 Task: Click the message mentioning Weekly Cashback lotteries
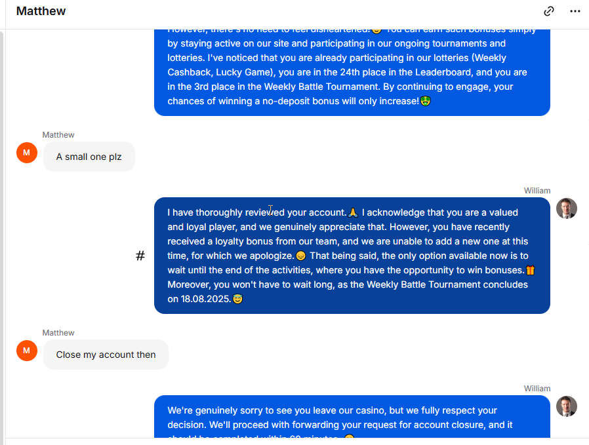click(352, 72)
